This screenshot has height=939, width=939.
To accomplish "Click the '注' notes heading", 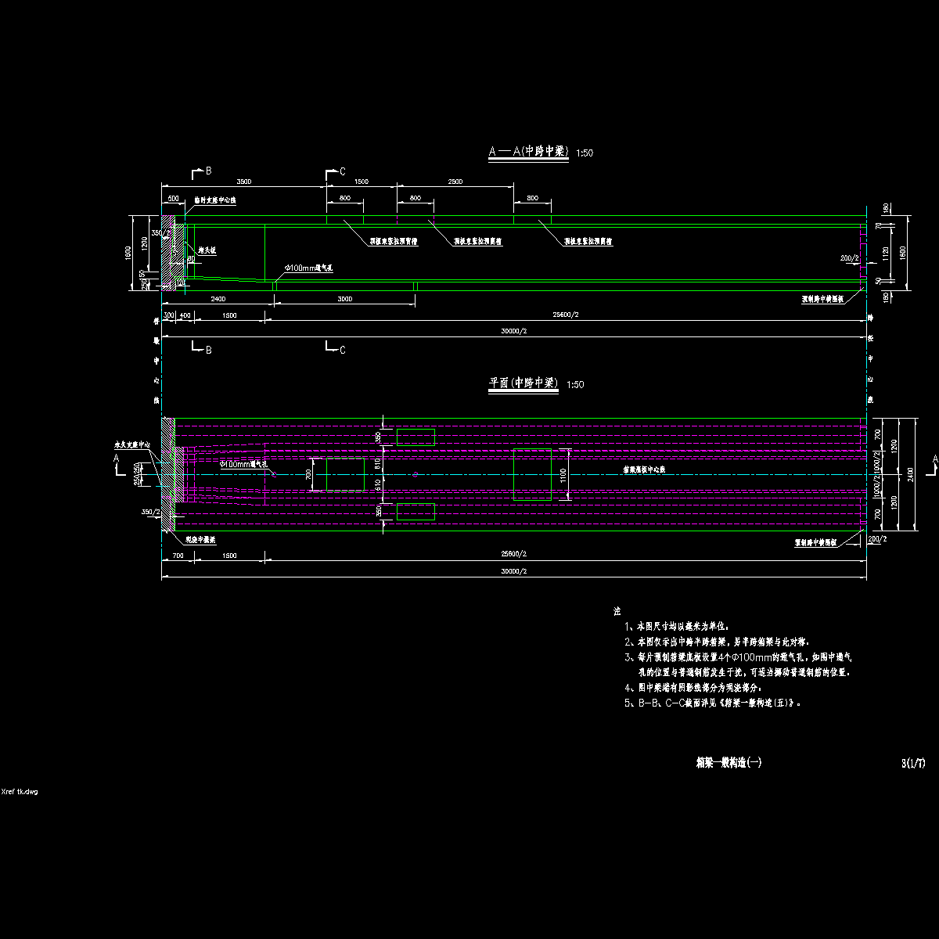I will click(x=617, y=610).
